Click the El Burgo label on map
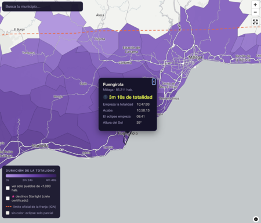Image resolution: width=261 pixels, height=223 pixels. tap(19, 30)
